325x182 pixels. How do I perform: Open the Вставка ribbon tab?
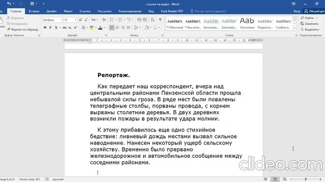[34, 11]
